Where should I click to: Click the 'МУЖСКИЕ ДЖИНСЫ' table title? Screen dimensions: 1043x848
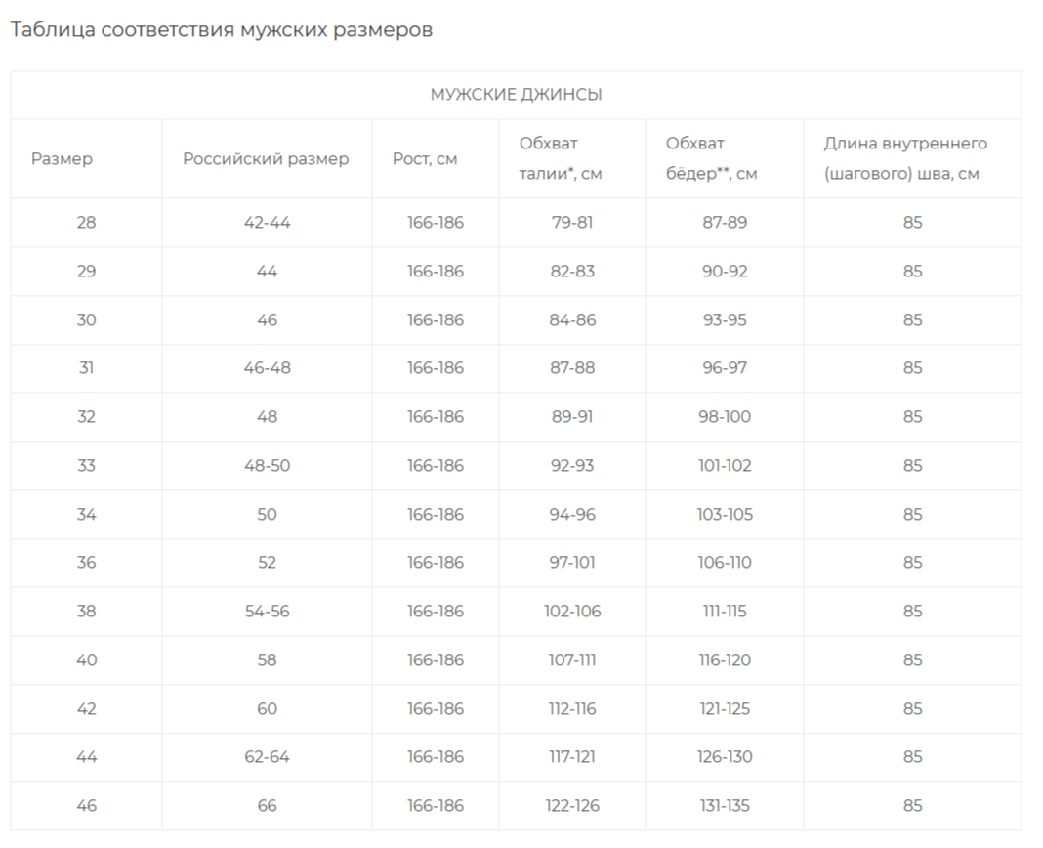pos(516,95)
